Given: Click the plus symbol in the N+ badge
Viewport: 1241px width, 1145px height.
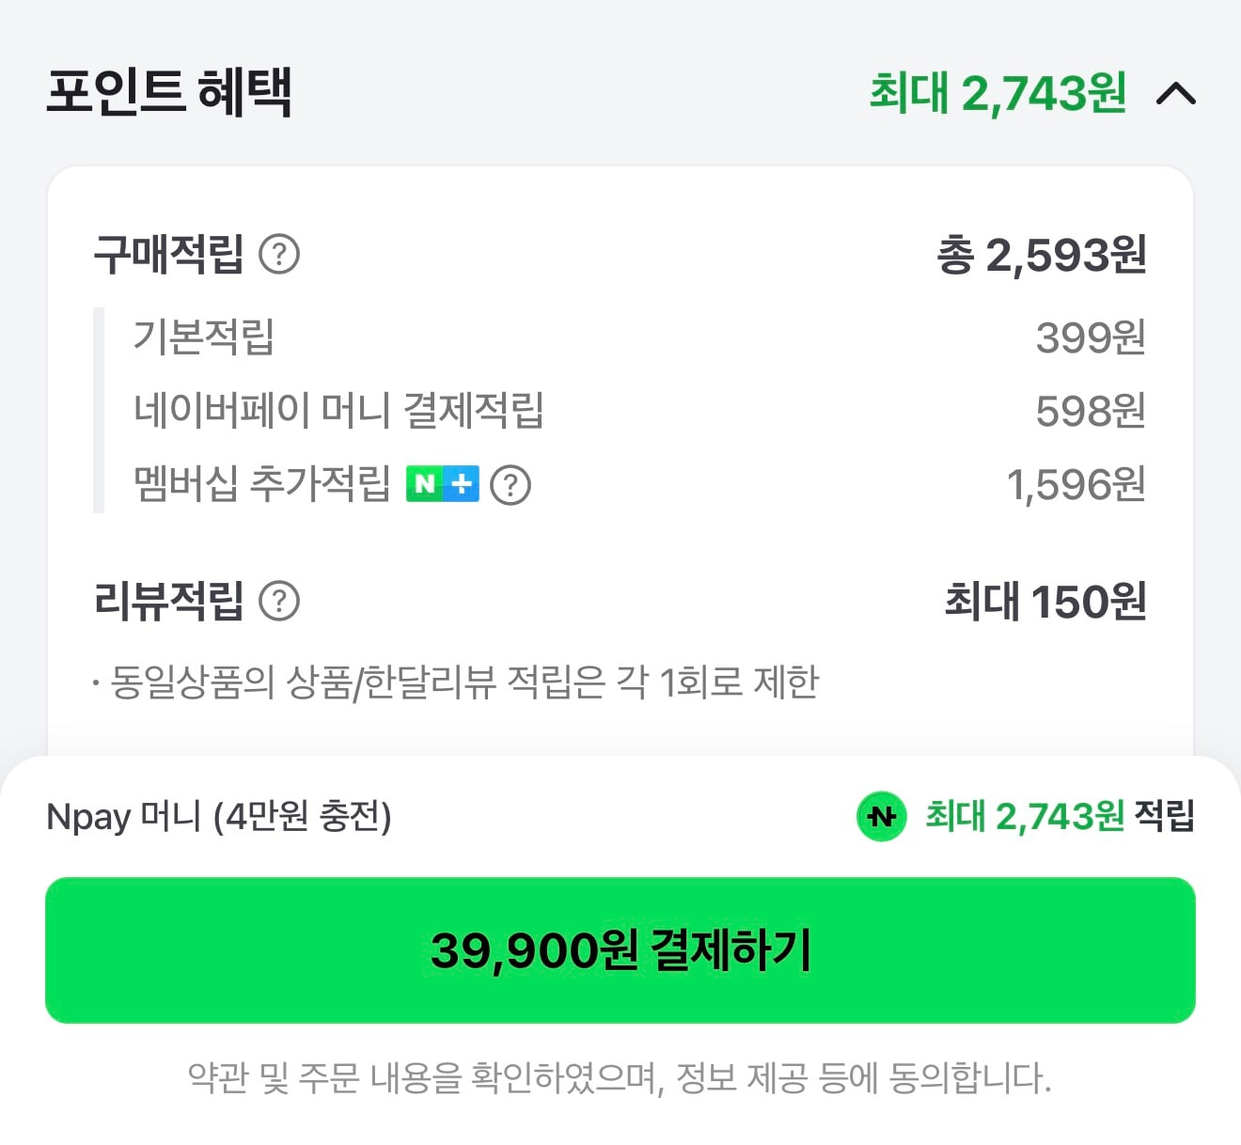Looking at the screenshot, I should click(463, 483).
